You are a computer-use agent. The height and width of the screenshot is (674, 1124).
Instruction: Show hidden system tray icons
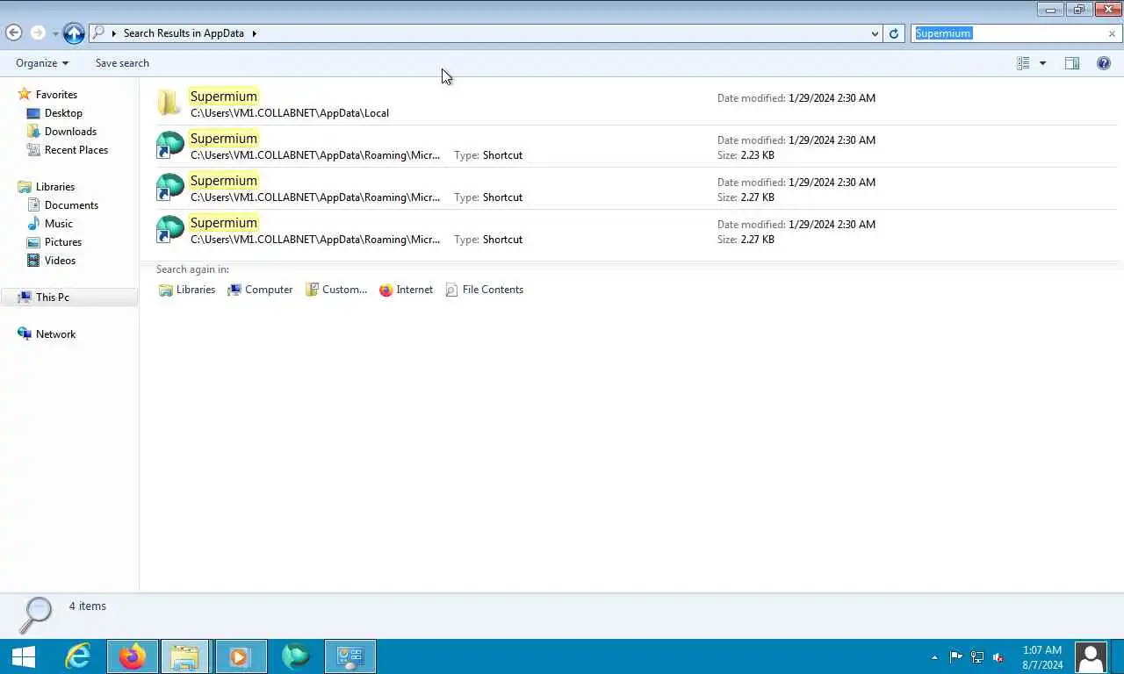(x=934, y=657)
